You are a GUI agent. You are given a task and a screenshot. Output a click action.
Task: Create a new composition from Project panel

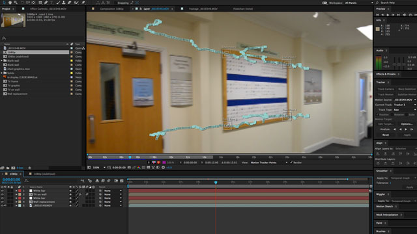coord(13,168)
